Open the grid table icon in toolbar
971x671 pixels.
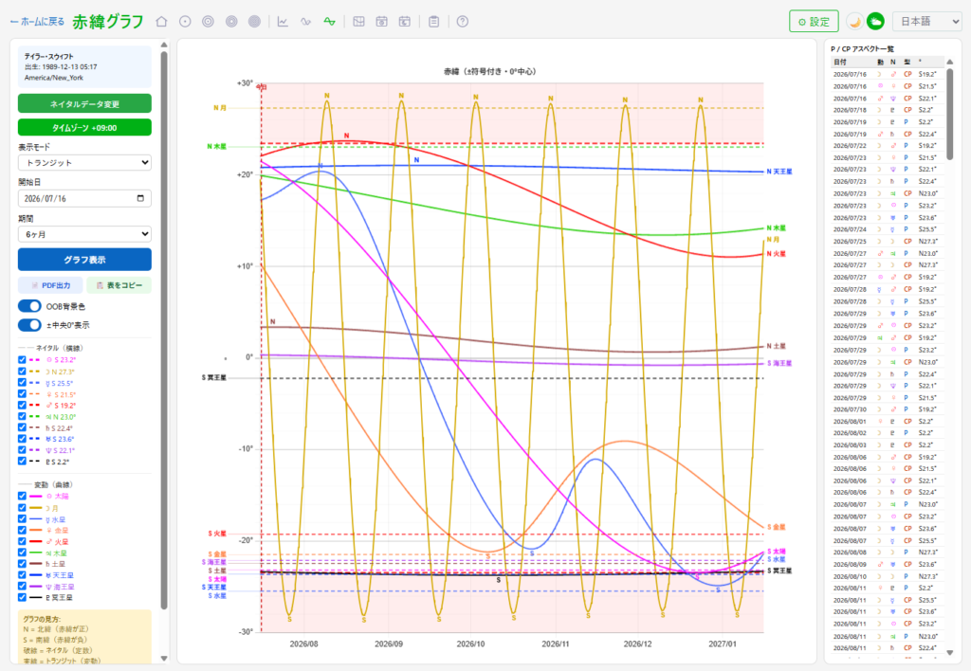(x=358, y=22)
